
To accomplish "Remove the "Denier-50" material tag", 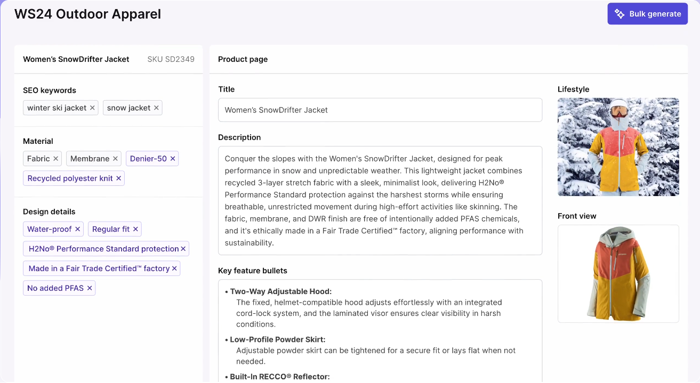I will [172, 158].
